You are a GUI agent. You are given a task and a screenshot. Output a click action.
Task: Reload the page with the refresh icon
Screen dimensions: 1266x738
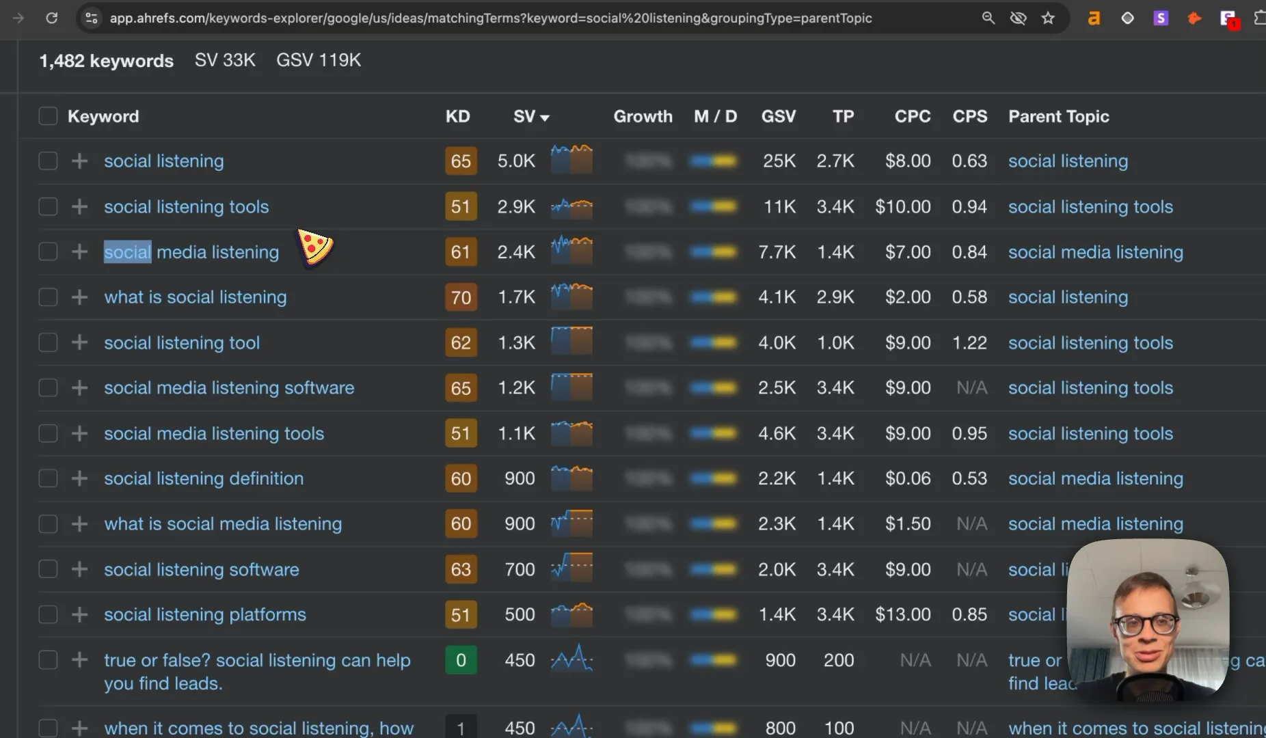pos(51,18)
